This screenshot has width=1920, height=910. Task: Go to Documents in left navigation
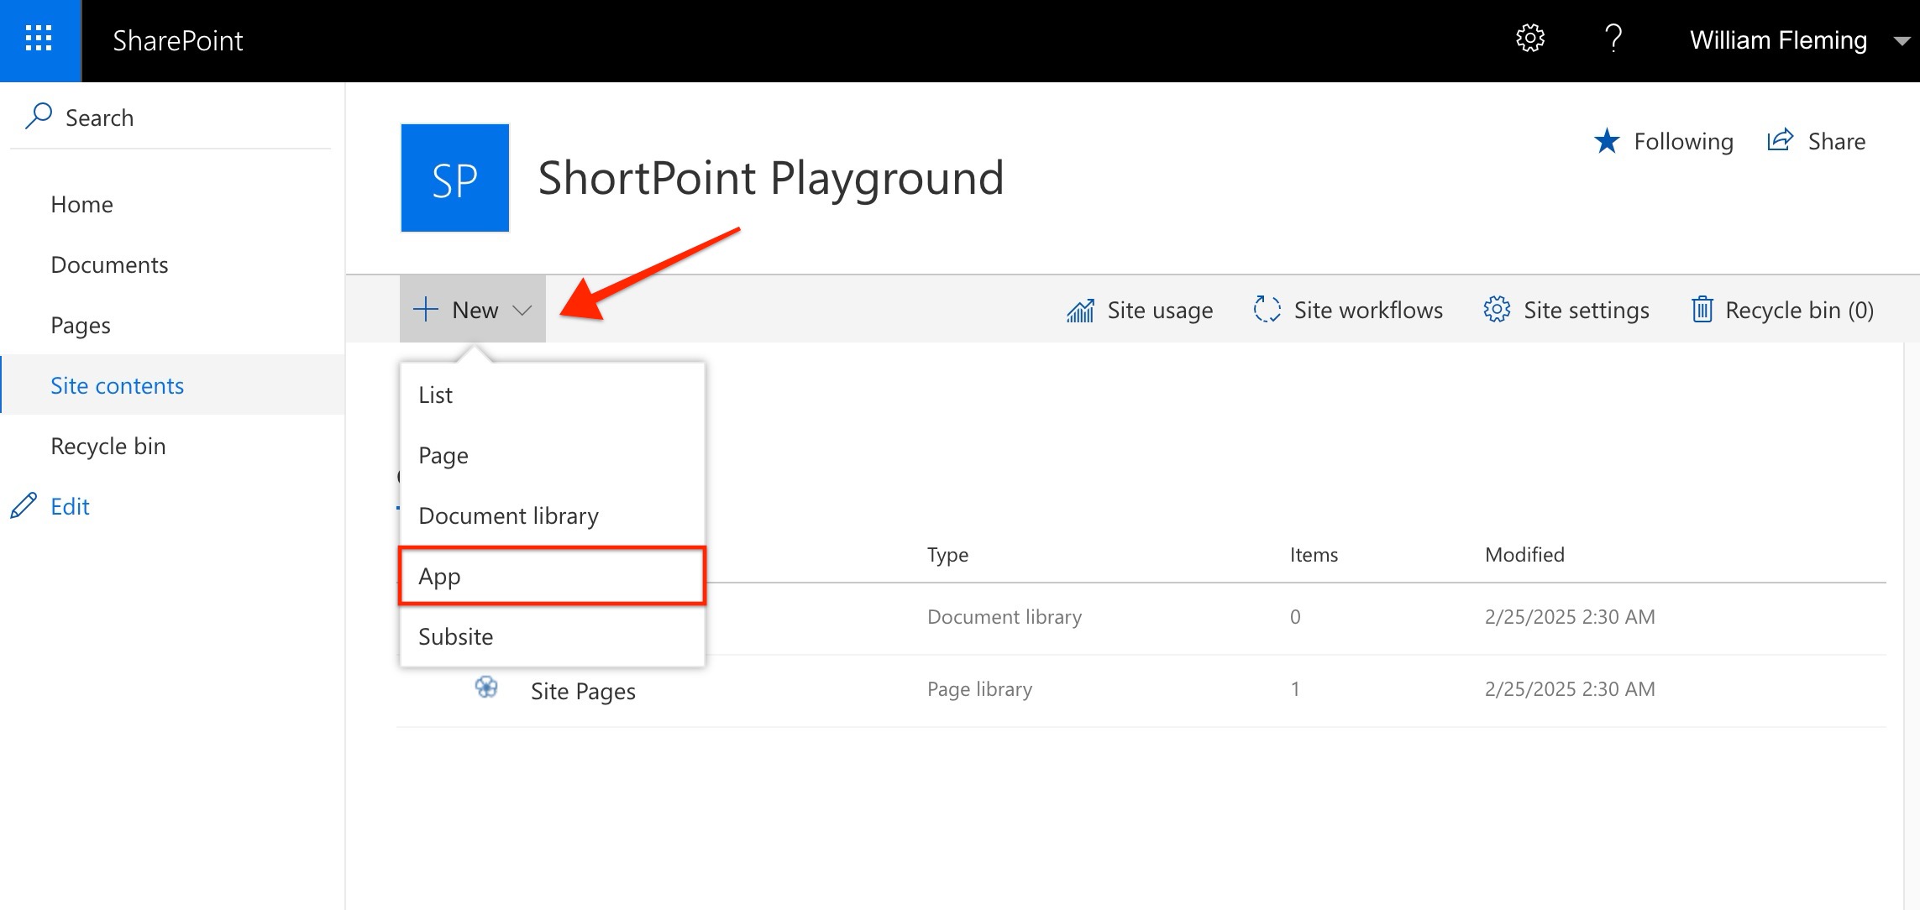coord(109,264)
